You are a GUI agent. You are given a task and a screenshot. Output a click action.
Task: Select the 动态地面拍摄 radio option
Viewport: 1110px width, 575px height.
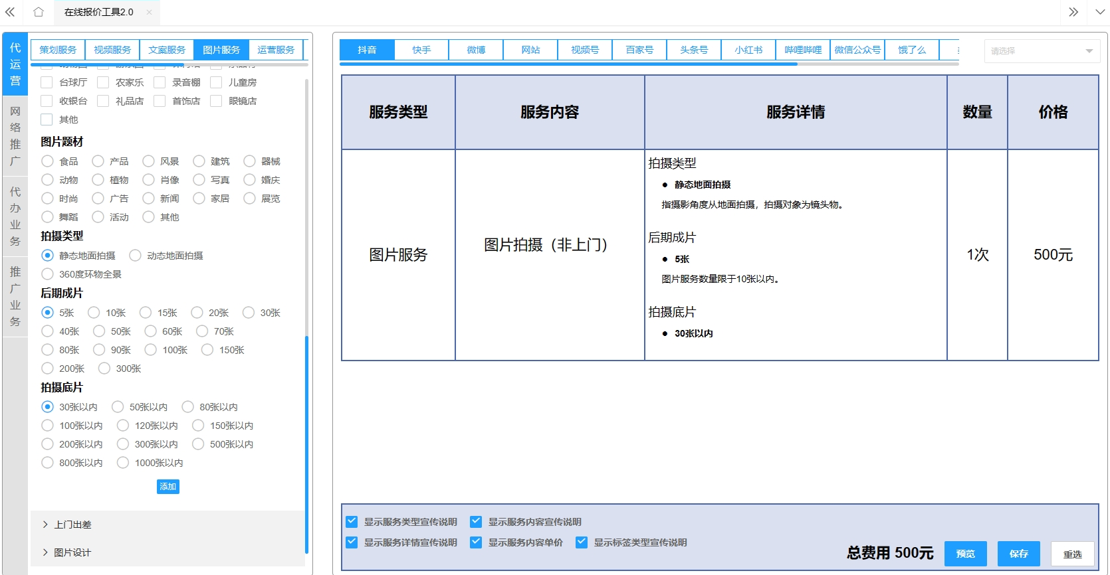pyautogui.click(x=136, y=256)
